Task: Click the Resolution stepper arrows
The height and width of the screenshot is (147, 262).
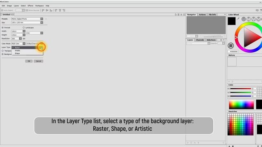Action: coord(20,38)
